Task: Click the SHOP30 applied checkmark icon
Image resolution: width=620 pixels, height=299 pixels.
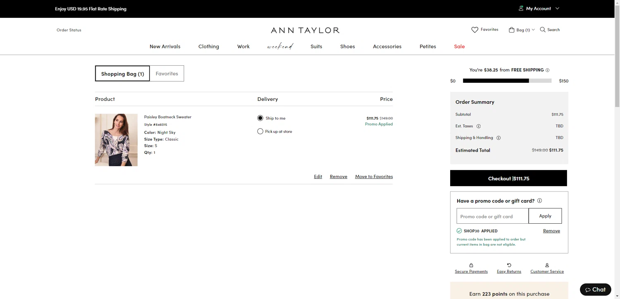Action: [x=459, y=231]
